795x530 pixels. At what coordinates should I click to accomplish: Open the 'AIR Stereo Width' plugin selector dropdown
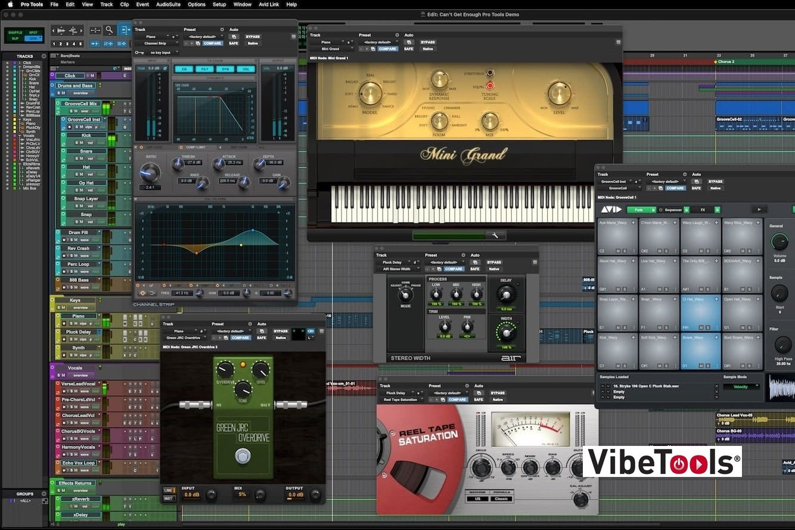[x=399, y=269]
